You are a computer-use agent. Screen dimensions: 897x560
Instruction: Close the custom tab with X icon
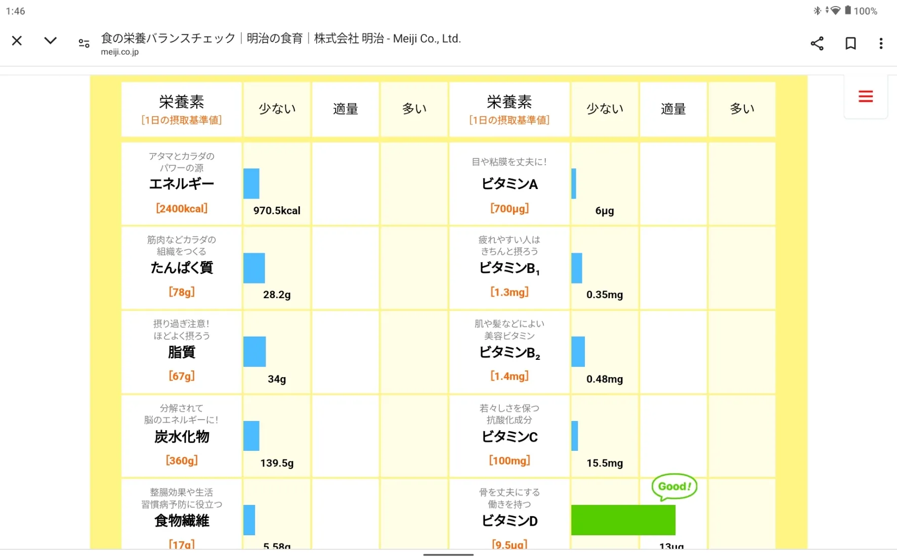click(17, 41)
